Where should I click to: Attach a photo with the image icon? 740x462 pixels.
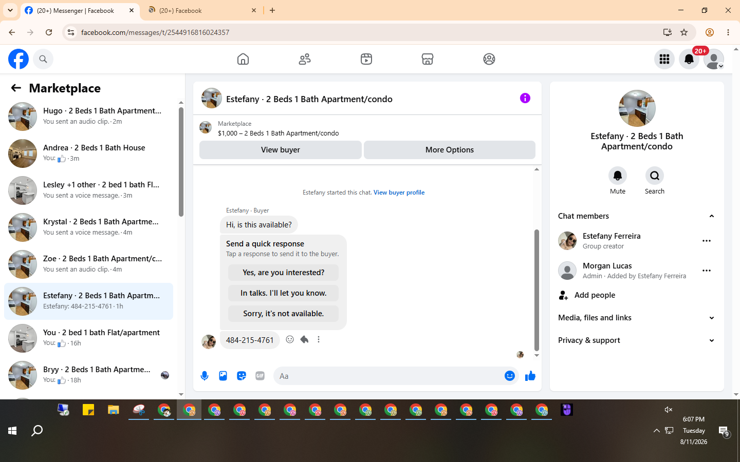[223, 376]
